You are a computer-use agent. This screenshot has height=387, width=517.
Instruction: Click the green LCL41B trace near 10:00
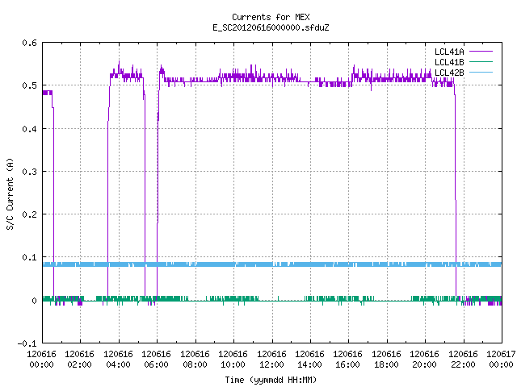point(233,299)
